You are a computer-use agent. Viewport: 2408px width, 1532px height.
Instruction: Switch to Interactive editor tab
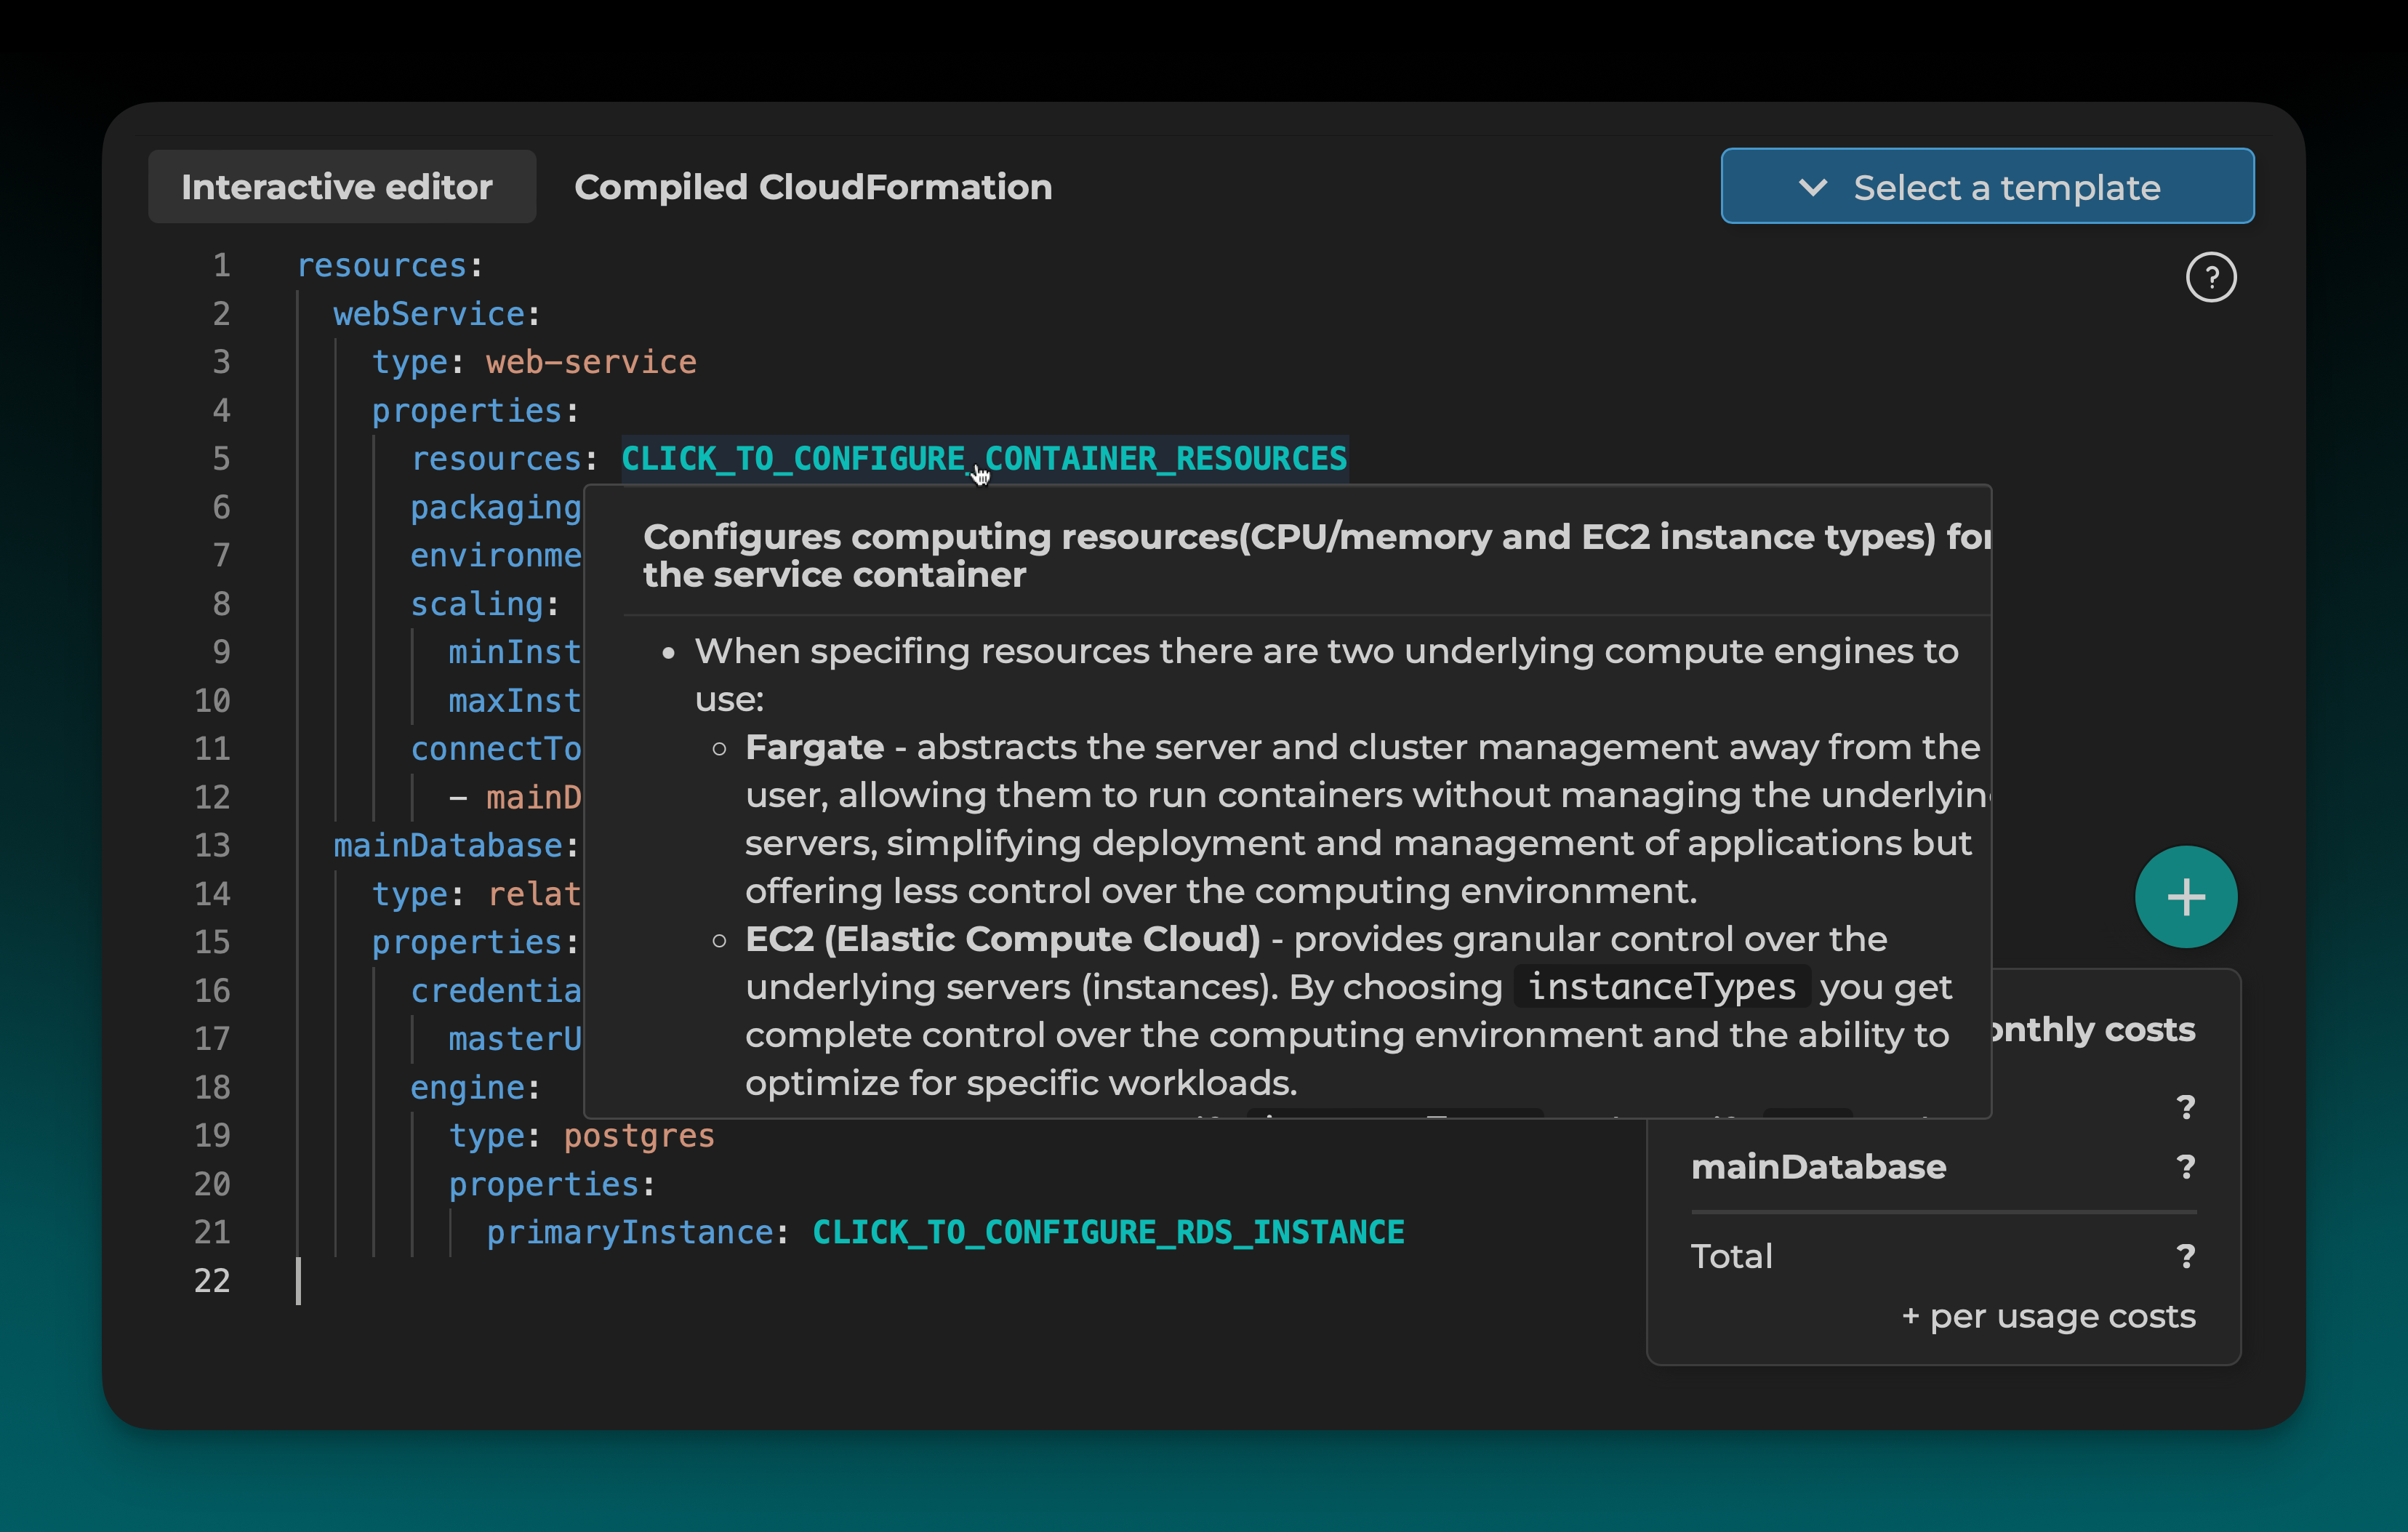(x=341, y=187)
